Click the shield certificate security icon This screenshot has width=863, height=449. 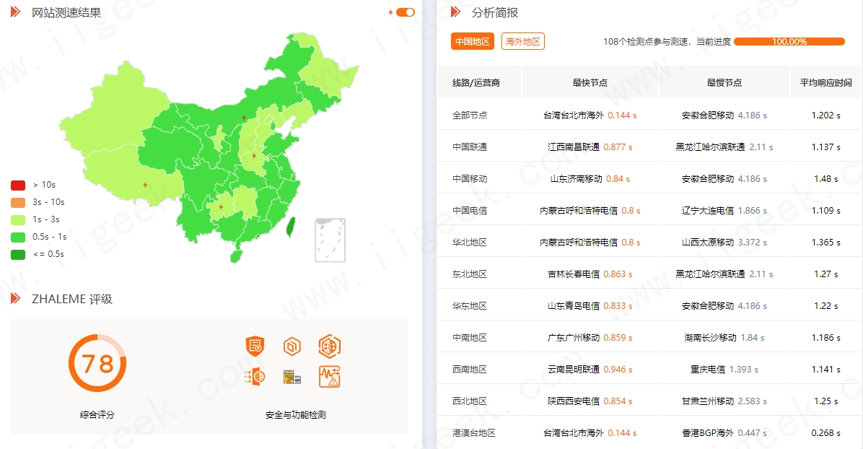click(x=255, y=346)
